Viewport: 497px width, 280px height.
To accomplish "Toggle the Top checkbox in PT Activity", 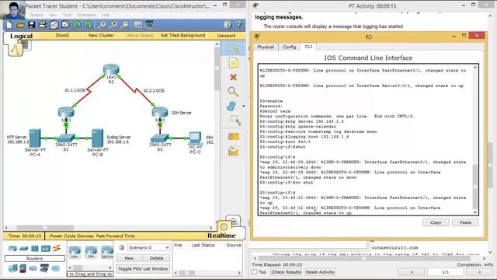I will [254, 272].
